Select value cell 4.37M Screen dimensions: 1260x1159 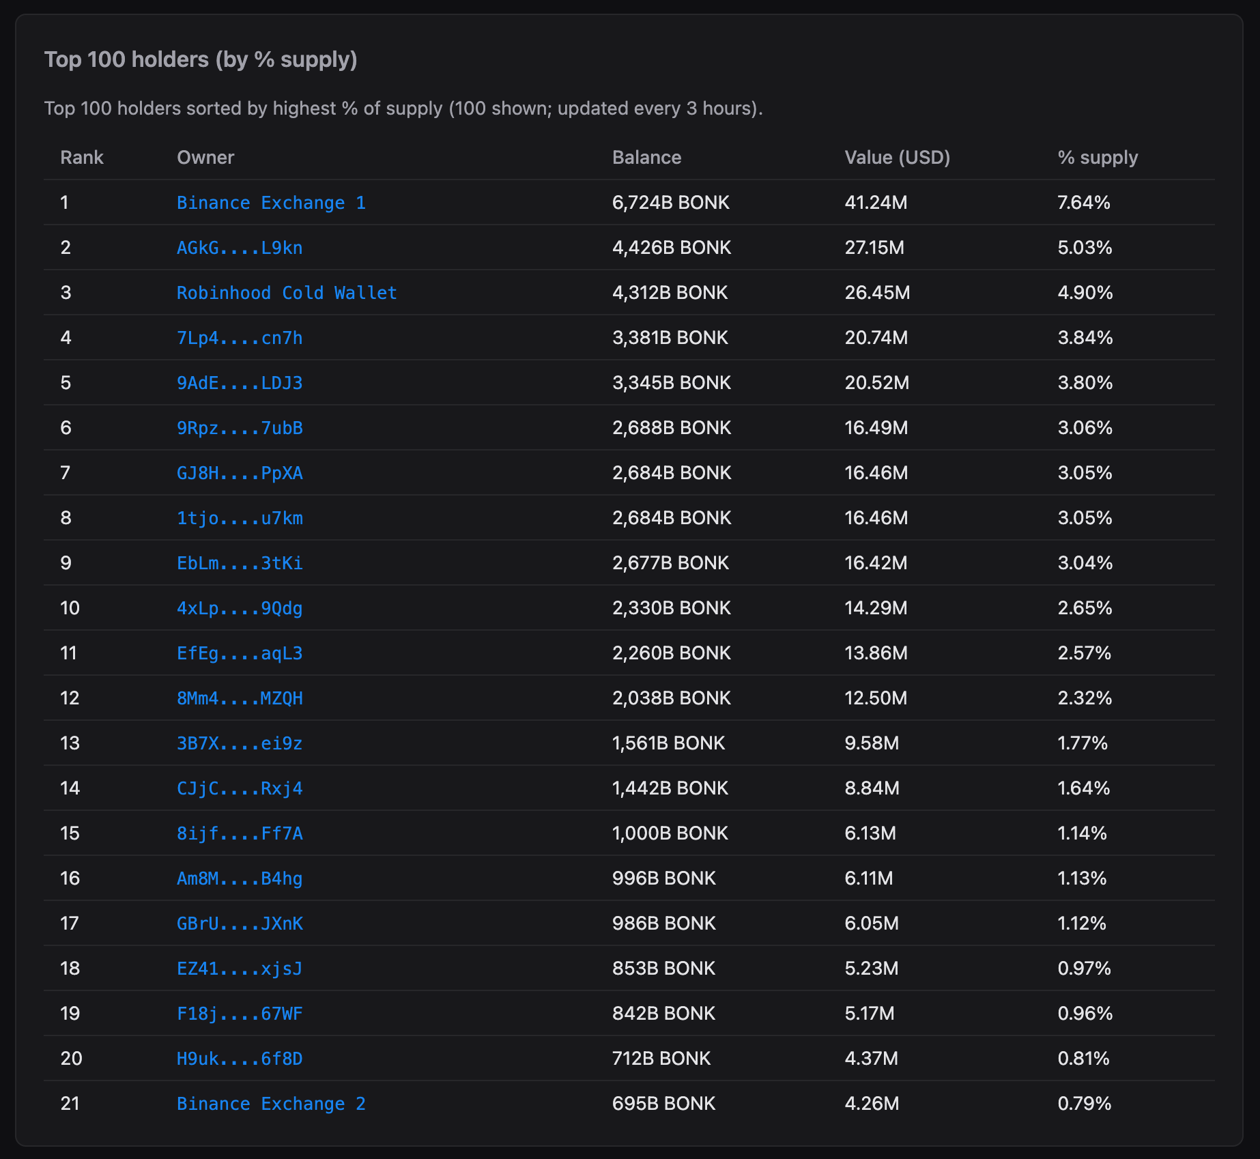(872, 1059)
